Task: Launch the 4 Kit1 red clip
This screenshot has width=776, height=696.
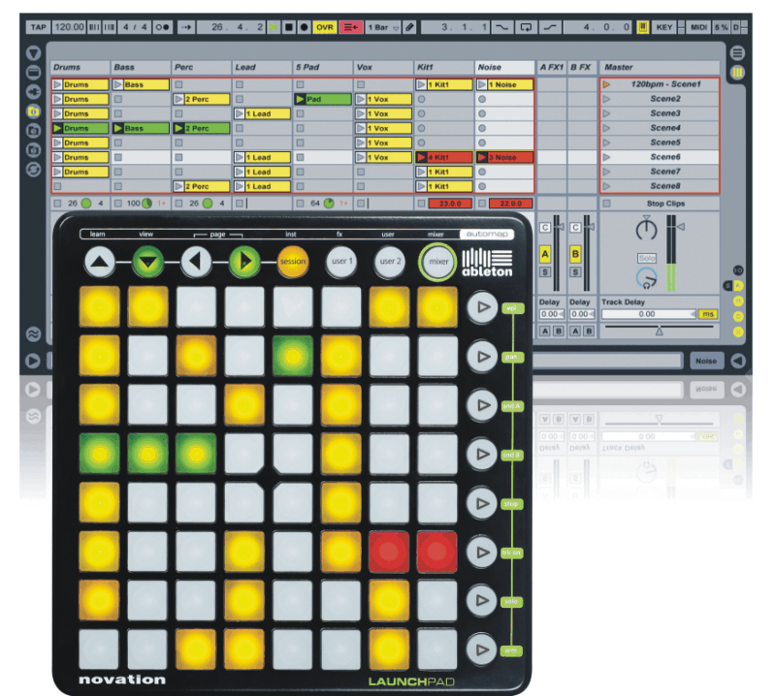Action: coord(444,157)
